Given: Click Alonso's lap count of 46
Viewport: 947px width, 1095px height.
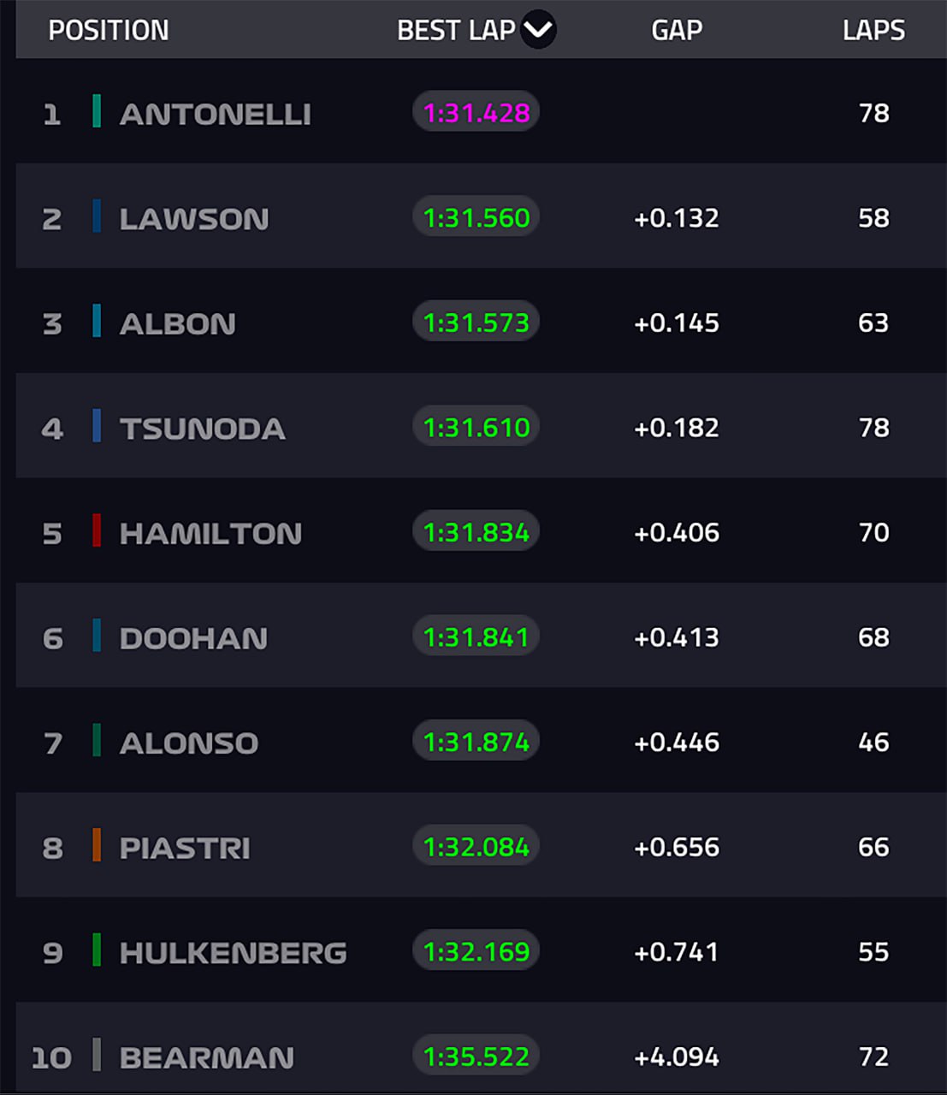Looking at the screenshot, I should coord(873,742).
